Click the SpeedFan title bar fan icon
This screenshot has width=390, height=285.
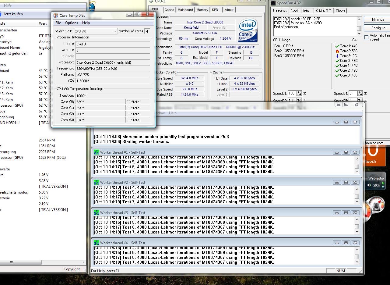point(273,3)
